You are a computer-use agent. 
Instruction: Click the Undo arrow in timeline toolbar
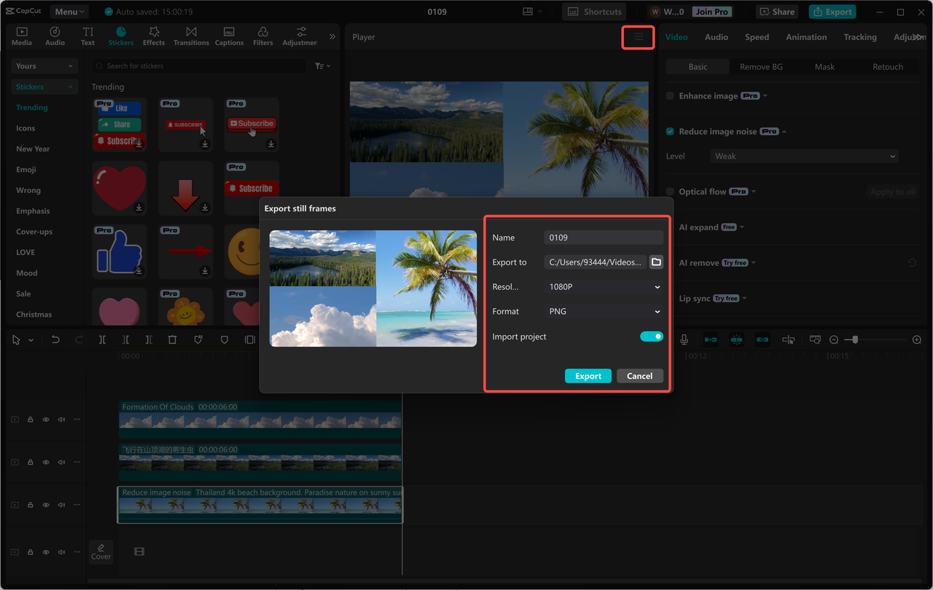[x=55, y=339]
